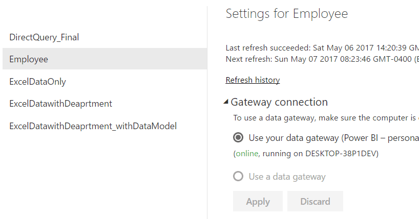Select the Employee dataset entry
The width and height of the screenshot is (419, 219).
(x=104, y=59)
